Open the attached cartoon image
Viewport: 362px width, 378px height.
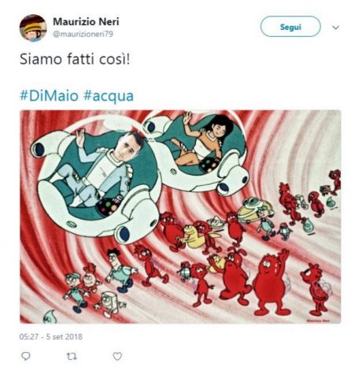pos(180,217)
